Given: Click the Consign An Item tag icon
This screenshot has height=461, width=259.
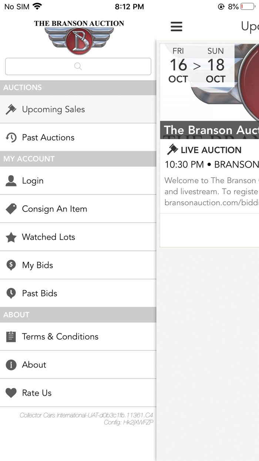Looking at the screenshot, I should click(11, 209).
